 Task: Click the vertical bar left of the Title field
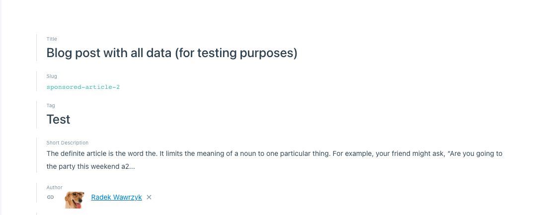coord(36,47)
